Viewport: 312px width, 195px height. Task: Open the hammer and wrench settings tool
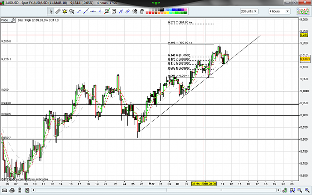(135, 11)
